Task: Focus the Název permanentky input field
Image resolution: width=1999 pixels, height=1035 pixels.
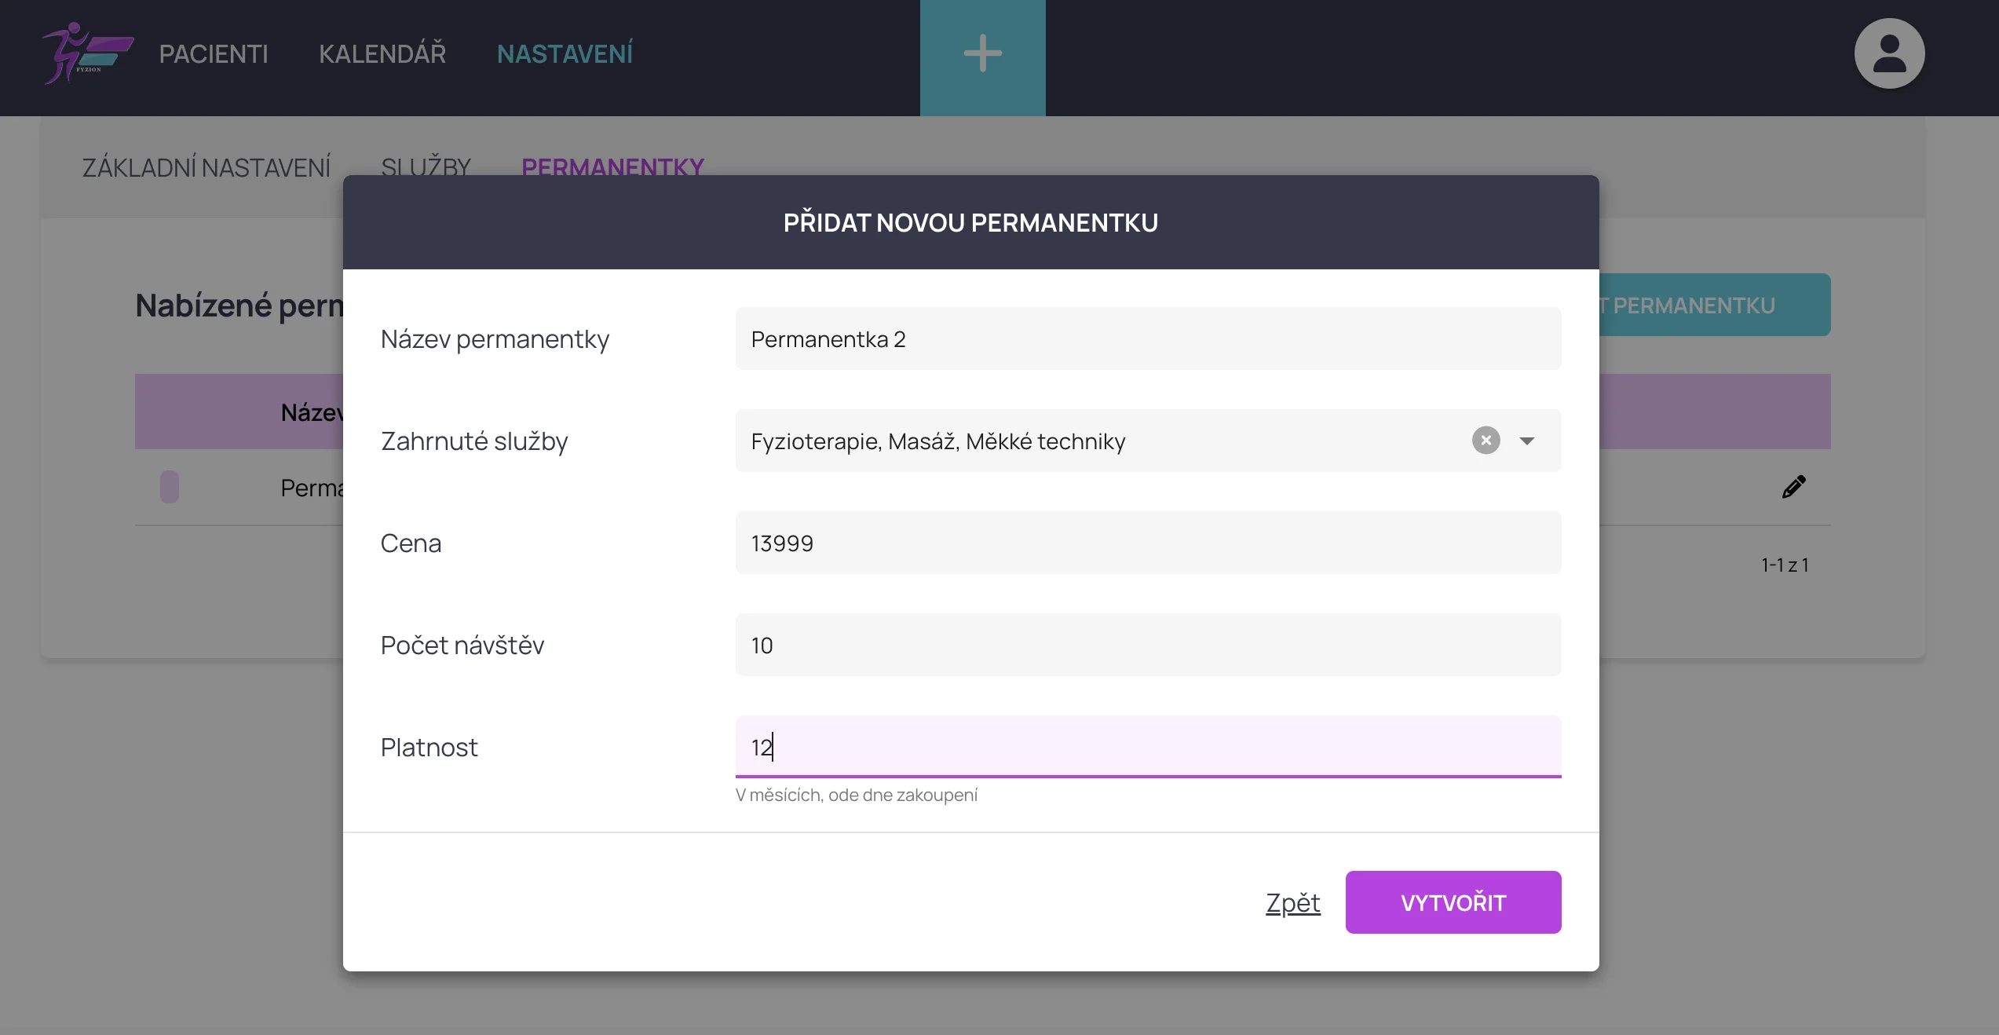Action: tap(1147, 338)
